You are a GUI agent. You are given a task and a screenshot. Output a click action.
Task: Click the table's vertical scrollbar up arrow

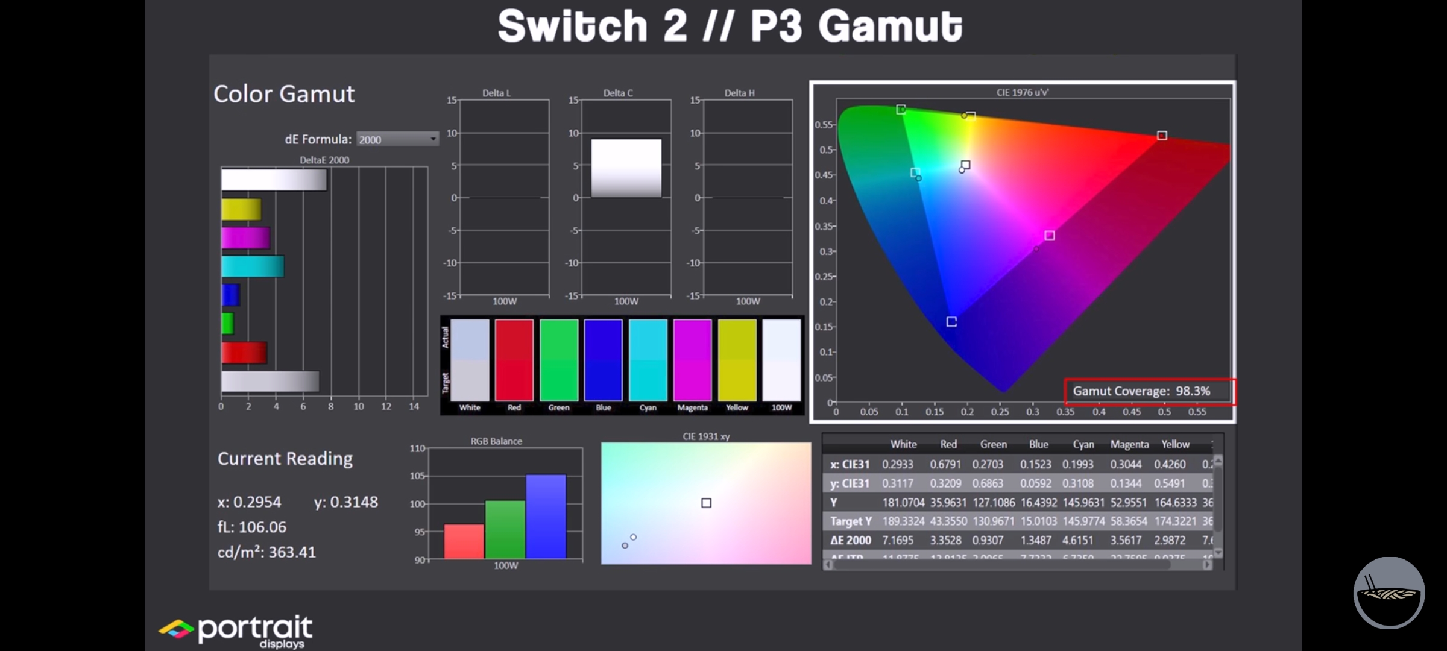point(1218,461)
